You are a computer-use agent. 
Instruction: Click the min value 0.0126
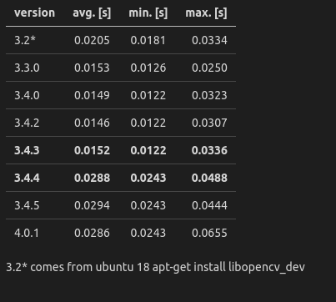click(x=148, y=68)
